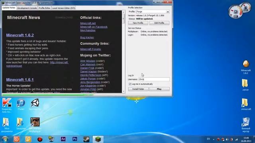Open Daniel Frisk's Twitter link
255x143 pixels.
point(87,68)
